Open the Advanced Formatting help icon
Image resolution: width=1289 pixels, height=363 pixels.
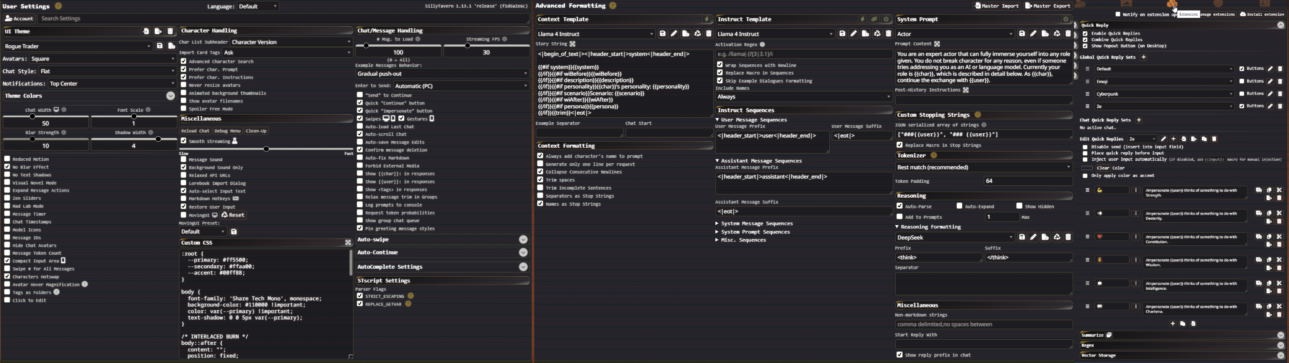613,5
